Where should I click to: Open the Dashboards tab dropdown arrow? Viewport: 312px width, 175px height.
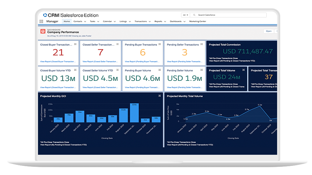(184, 21)
